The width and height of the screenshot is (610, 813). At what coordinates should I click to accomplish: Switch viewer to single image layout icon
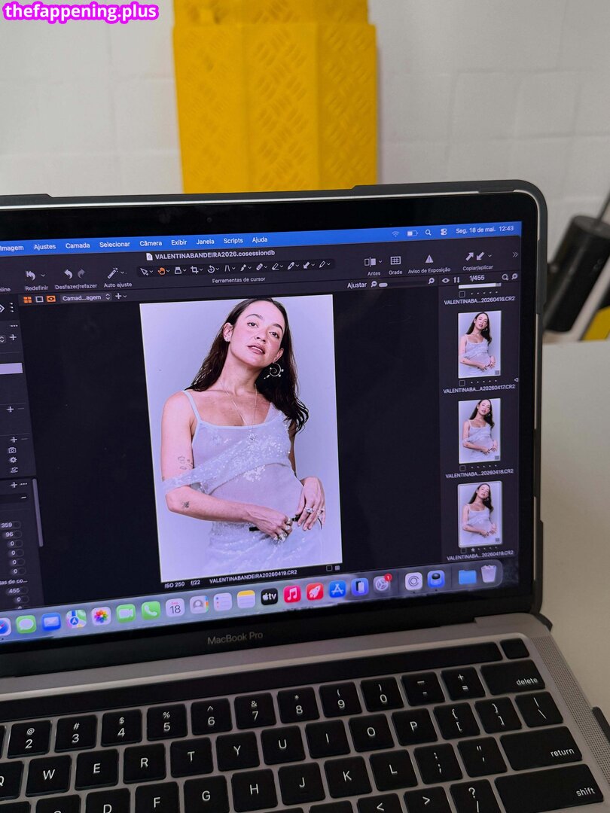coord(39,299)
